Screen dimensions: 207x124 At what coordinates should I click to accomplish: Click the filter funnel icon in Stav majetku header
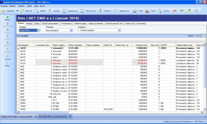click(x=204, y=36)
